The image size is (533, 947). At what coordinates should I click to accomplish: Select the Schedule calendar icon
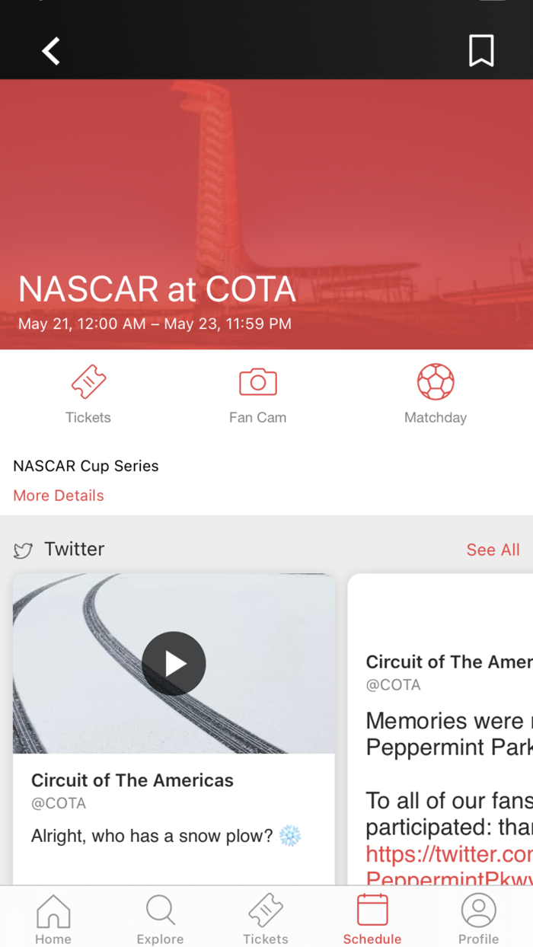coord(372,910)
